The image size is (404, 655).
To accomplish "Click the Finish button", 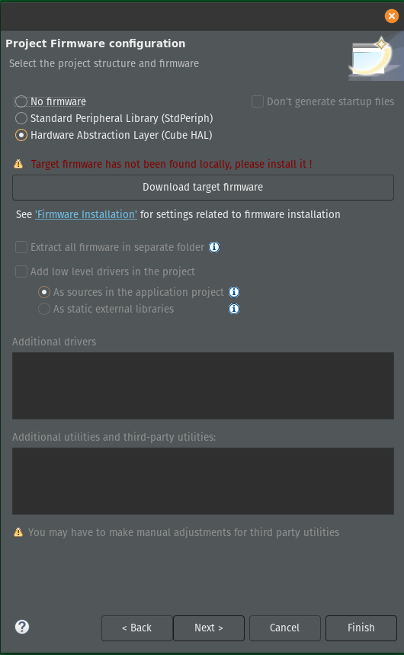I will tap(361, 628).
